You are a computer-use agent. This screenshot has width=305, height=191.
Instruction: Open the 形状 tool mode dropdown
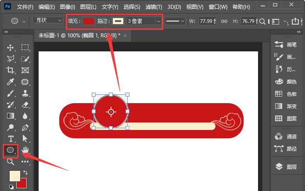48,20
